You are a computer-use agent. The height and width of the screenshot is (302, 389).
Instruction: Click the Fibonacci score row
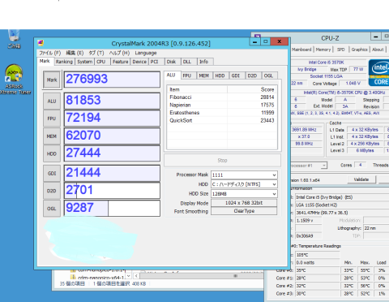click(222, 97)
